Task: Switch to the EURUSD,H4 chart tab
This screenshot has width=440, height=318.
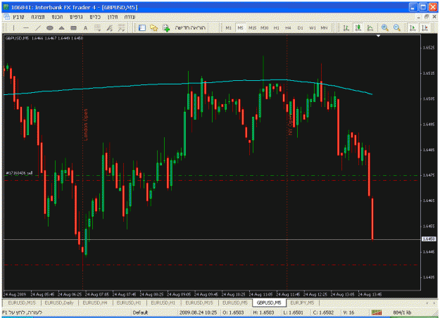Action: pos(95,303)
